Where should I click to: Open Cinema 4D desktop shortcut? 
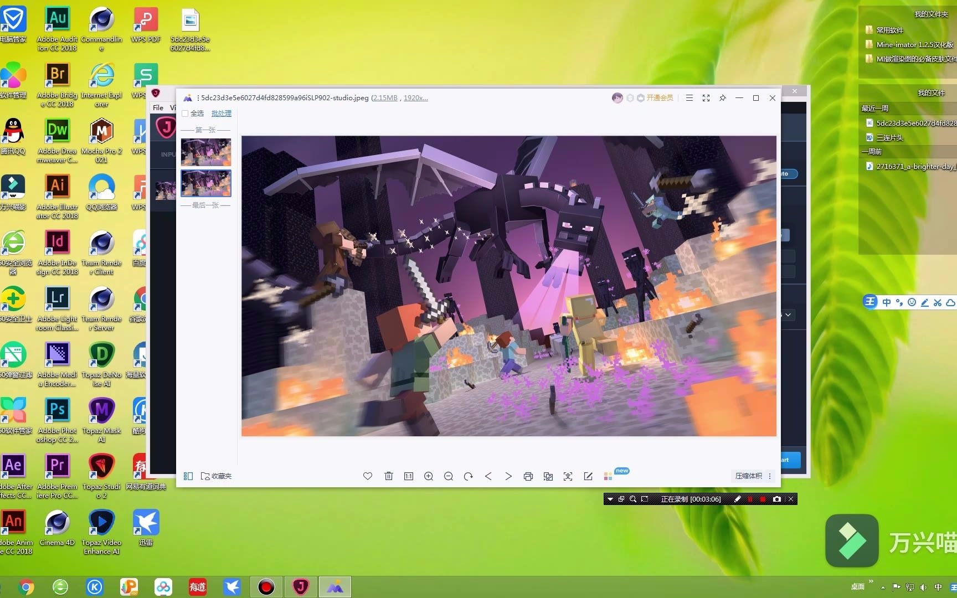pos(57,528)
